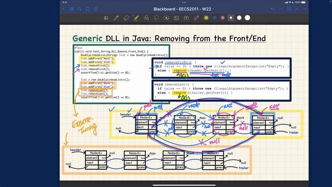Choose the blue color swatch

(x=214, y=18)
